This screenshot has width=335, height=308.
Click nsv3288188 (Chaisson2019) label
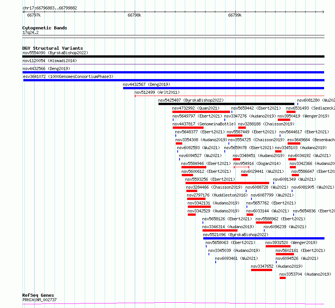(x=266, y=124)
